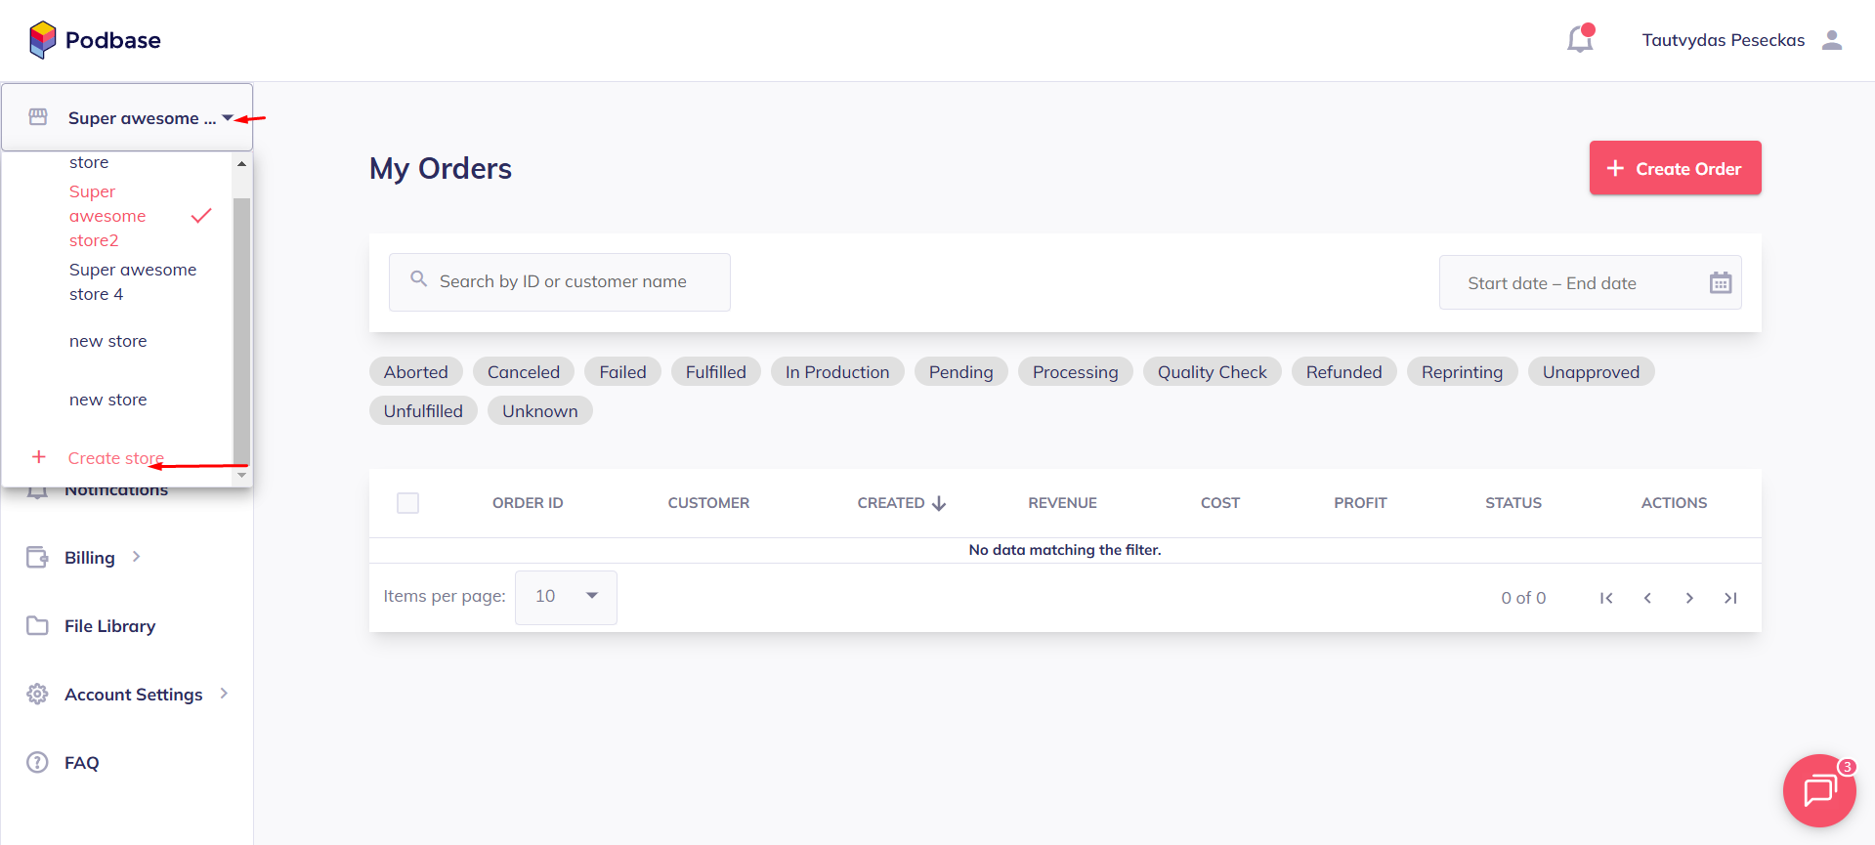Go to the next page of orders
This screenshot has width=1875, height=845.
tap(1689, 598)
